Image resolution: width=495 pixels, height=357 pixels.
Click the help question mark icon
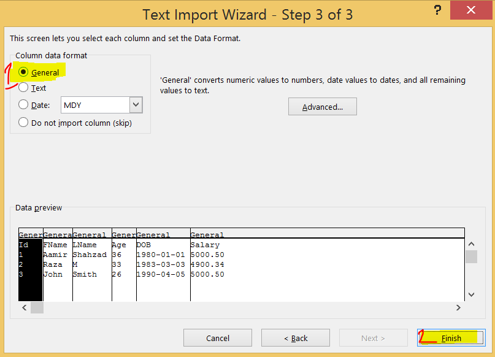coord(437,10)
